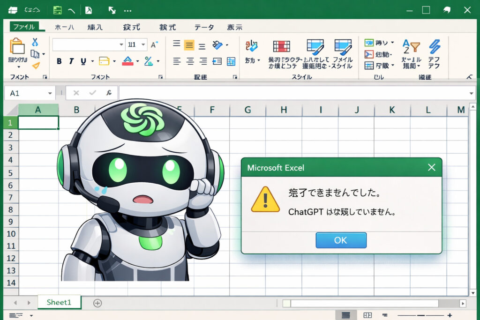Expand the Name Box dropdown
The width and height of the screenshot is (480, 320).
50,93
